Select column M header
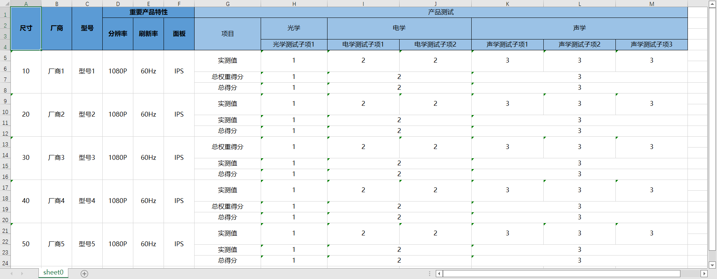717x279 pixels. [652, 4]
